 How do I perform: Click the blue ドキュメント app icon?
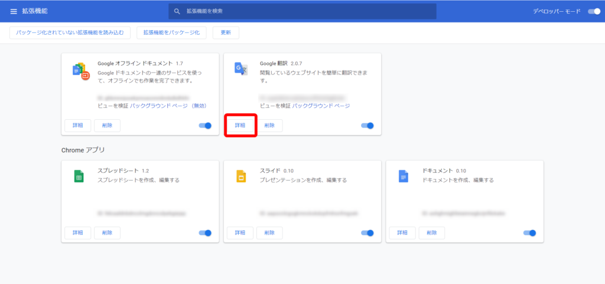[x=403, y=177]
